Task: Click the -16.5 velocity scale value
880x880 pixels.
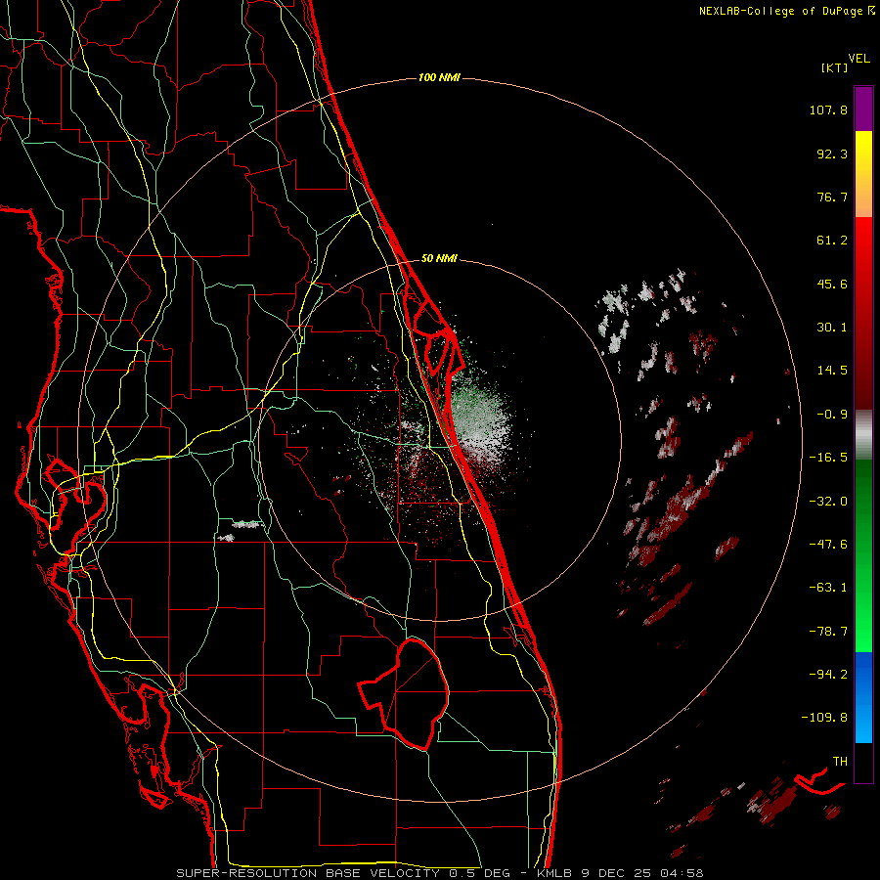Action: pyautogui.click(x=828, y=458)
